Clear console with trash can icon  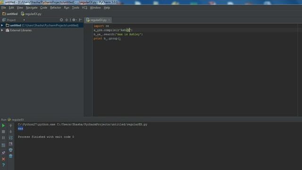tap(10, 156)
